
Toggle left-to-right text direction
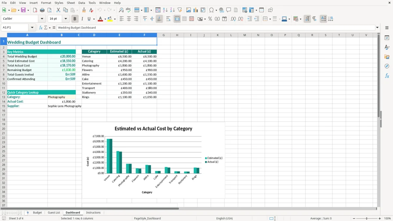(307, 19)
